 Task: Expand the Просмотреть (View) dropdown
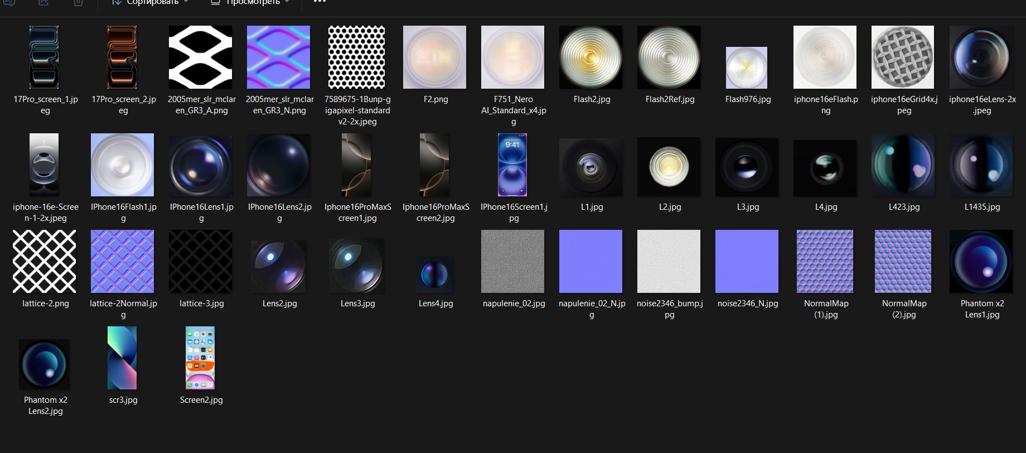point(251,2)
